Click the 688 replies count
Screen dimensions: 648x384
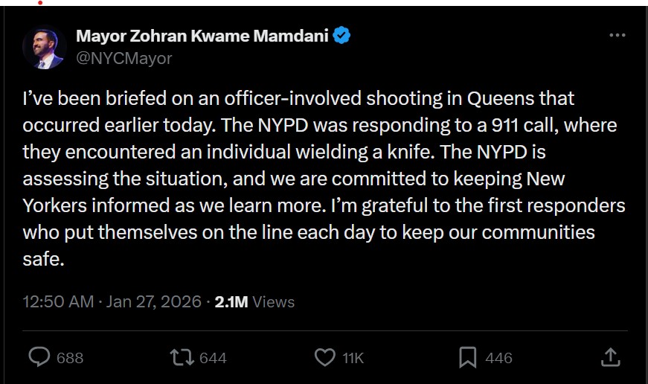click(x=70, y=358)
